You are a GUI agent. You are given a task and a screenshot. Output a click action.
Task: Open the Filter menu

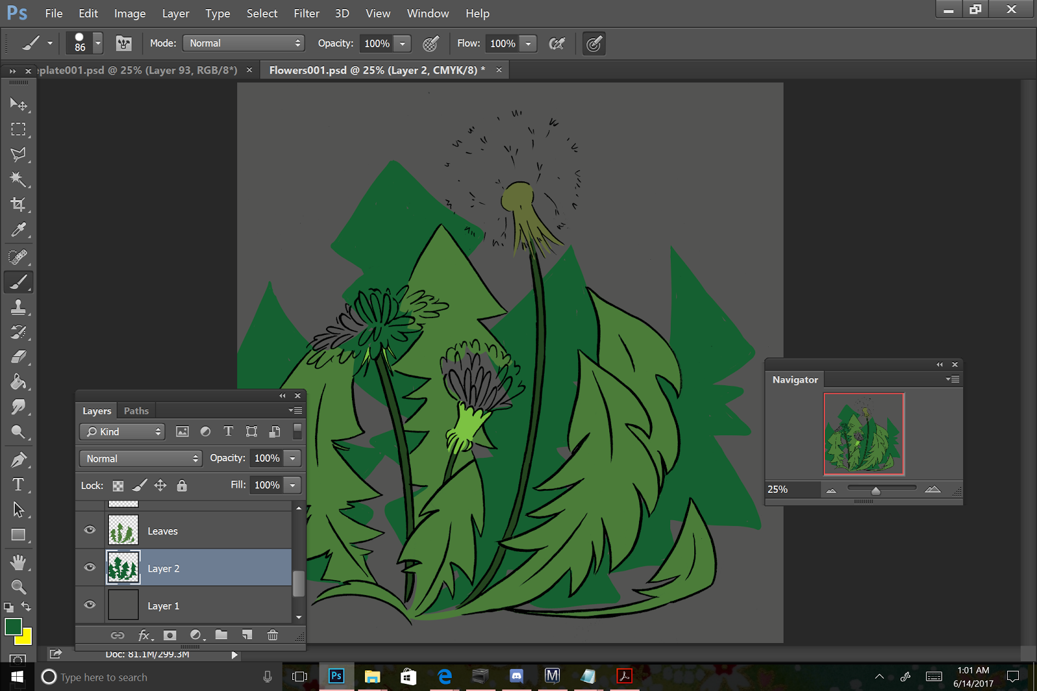(306, 14)
